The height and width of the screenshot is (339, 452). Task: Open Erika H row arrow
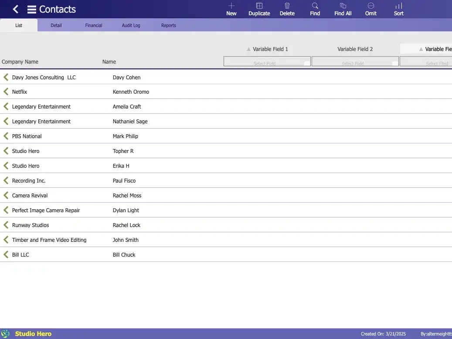(6, 166)
